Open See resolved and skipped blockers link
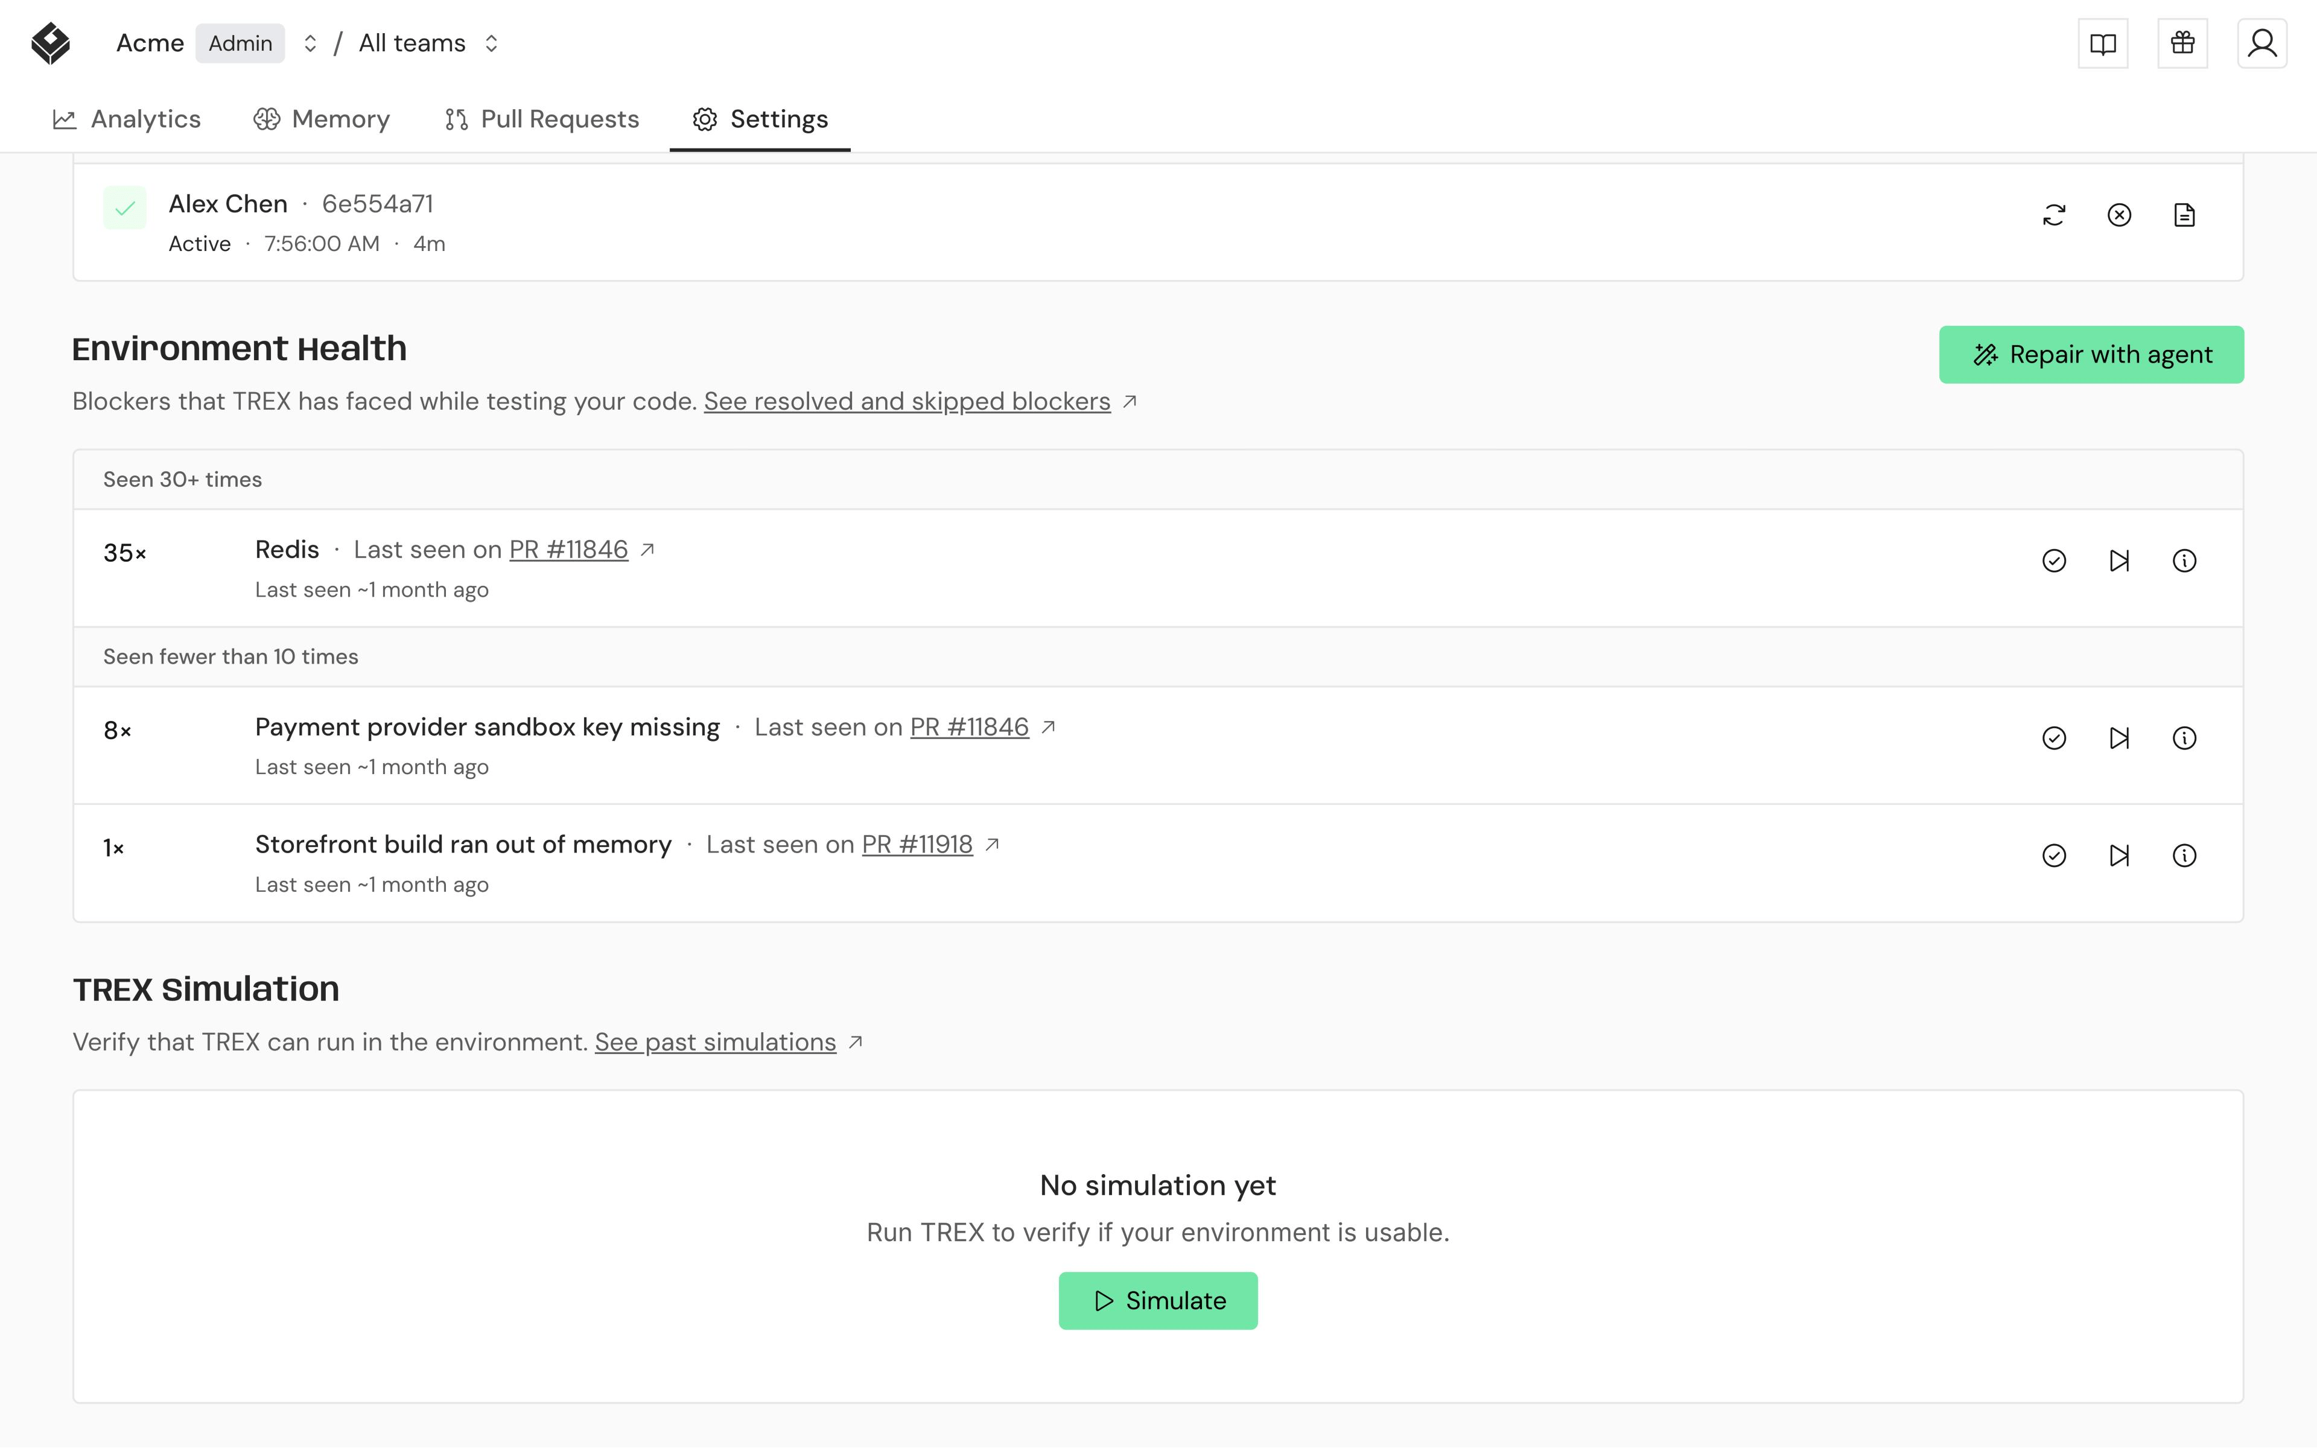The image size is (2317, 1448). point(907,401)
